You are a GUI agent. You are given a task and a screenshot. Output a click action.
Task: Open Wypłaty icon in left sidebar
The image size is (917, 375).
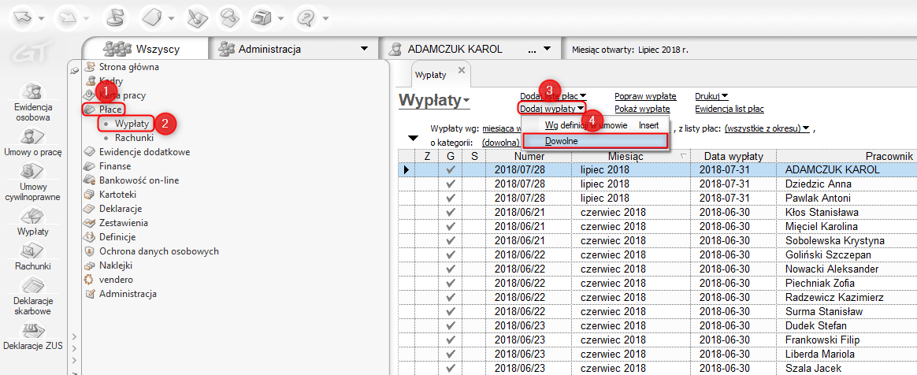pyautogui.click(x=33, y=221)
